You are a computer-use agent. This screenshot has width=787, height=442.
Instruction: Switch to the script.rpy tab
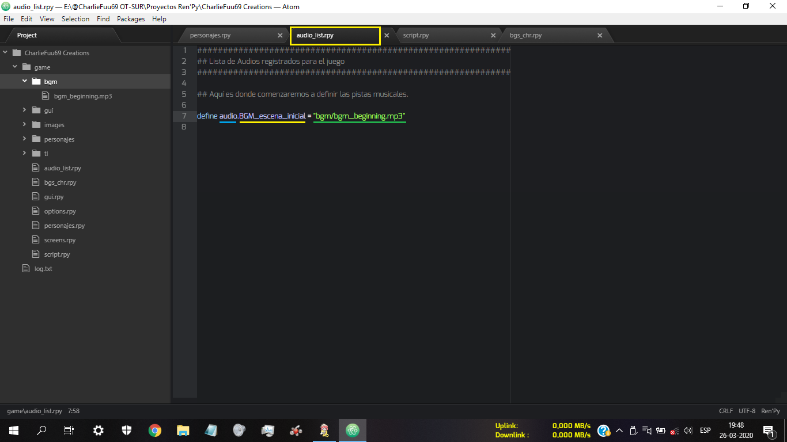click(416, 36)
